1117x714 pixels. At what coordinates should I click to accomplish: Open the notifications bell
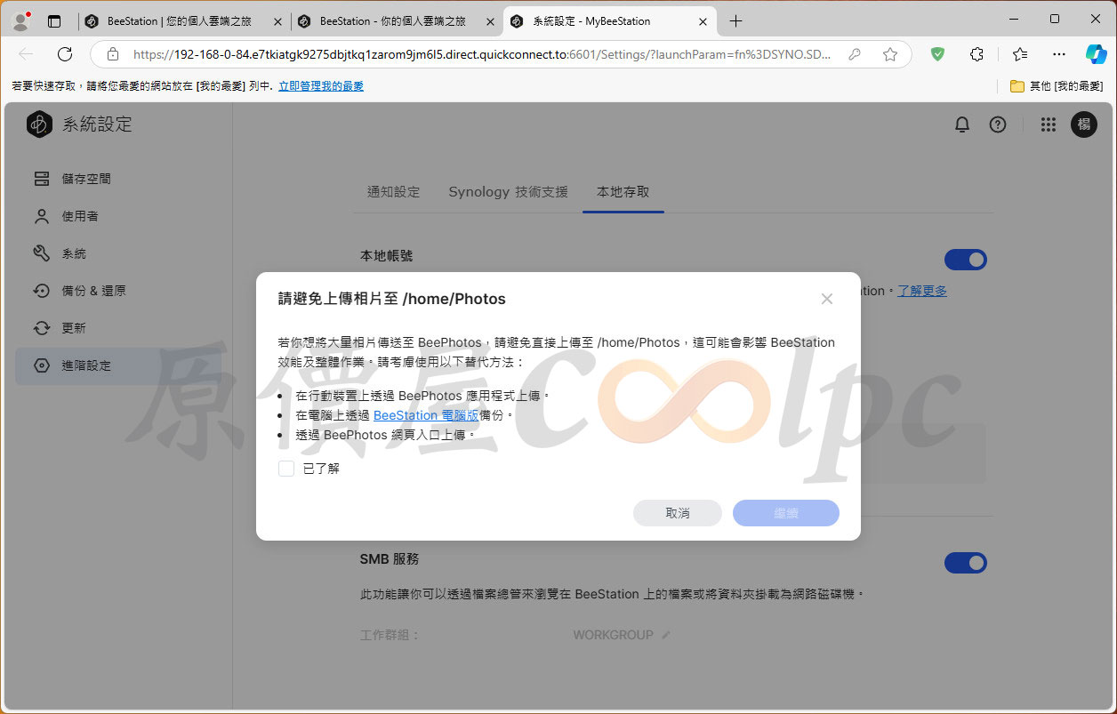[961, 125]
